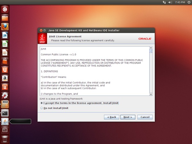Open the Files manager in the dock
The height and width of the screenshot is (144, 192).
click(5, 18)
